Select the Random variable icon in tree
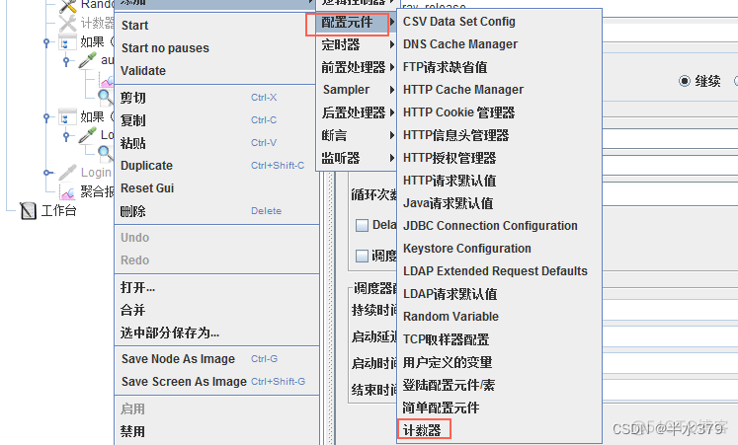 click(68, 5)
